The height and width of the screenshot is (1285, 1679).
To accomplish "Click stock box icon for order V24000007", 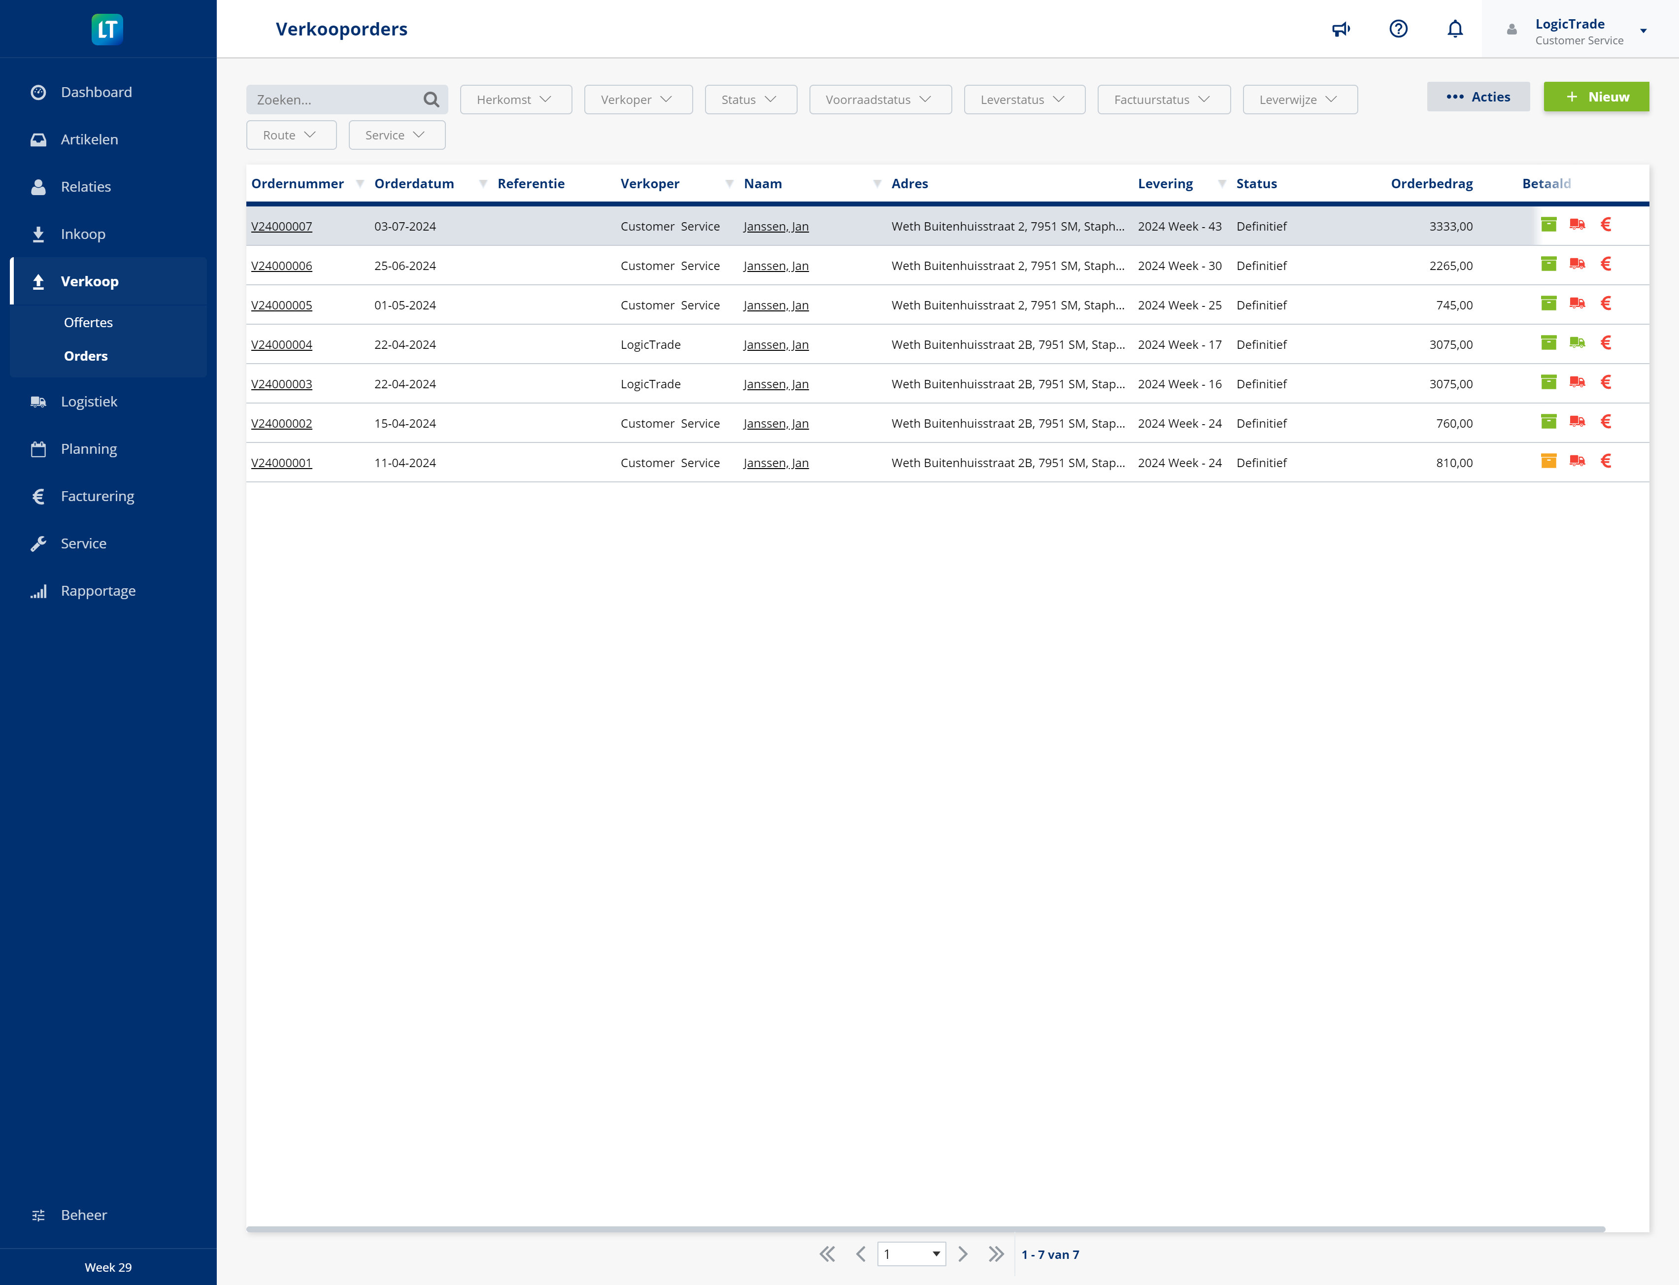I will (1549, 224).
